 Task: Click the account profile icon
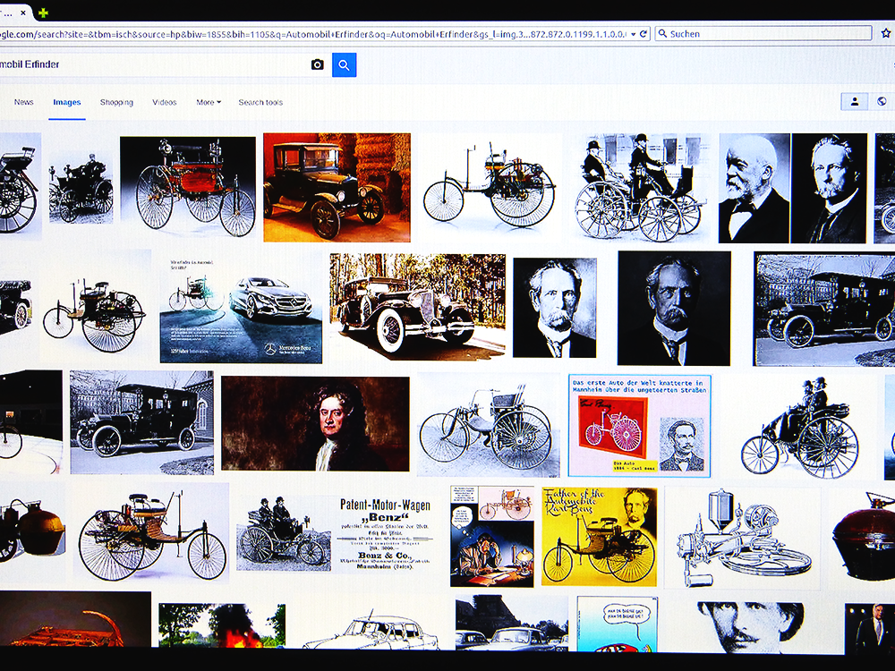pos(855,102)
